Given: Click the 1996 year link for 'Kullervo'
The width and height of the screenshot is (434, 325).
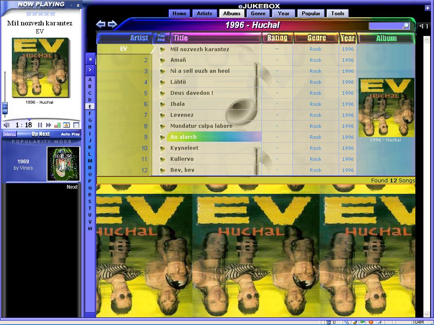Looking at the screenshot, I should 348,159.
